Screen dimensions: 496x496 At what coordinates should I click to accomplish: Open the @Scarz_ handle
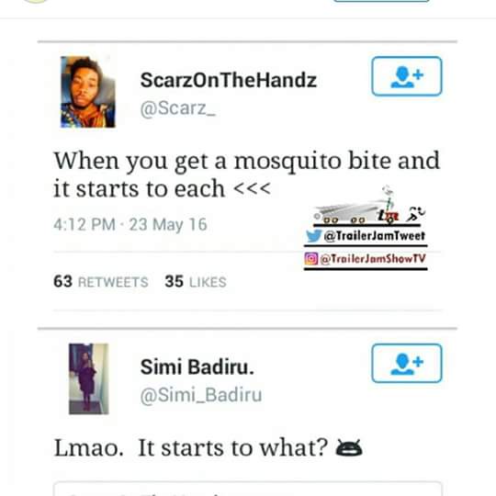tap(178, 108)
